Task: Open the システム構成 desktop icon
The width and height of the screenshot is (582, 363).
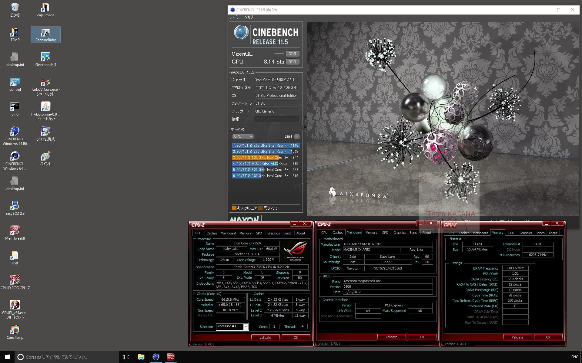Action: (45, 134)
